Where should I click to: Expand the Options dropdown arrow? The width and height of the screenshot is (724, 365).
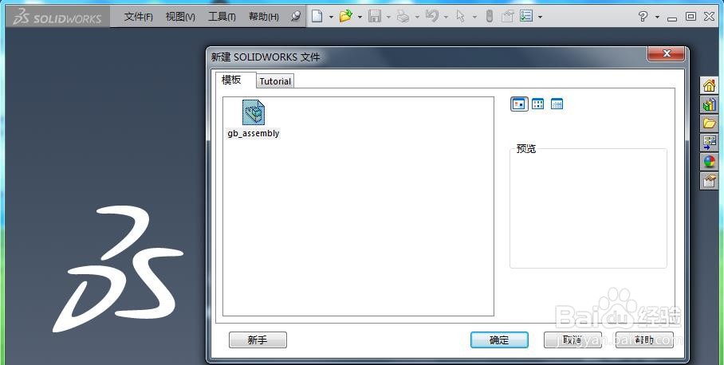(540, 18)
